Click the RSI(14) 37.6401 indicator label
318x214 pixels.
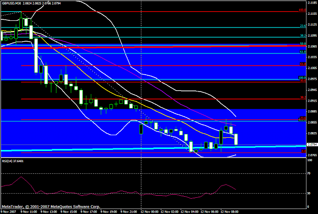[x=13, y=161]
